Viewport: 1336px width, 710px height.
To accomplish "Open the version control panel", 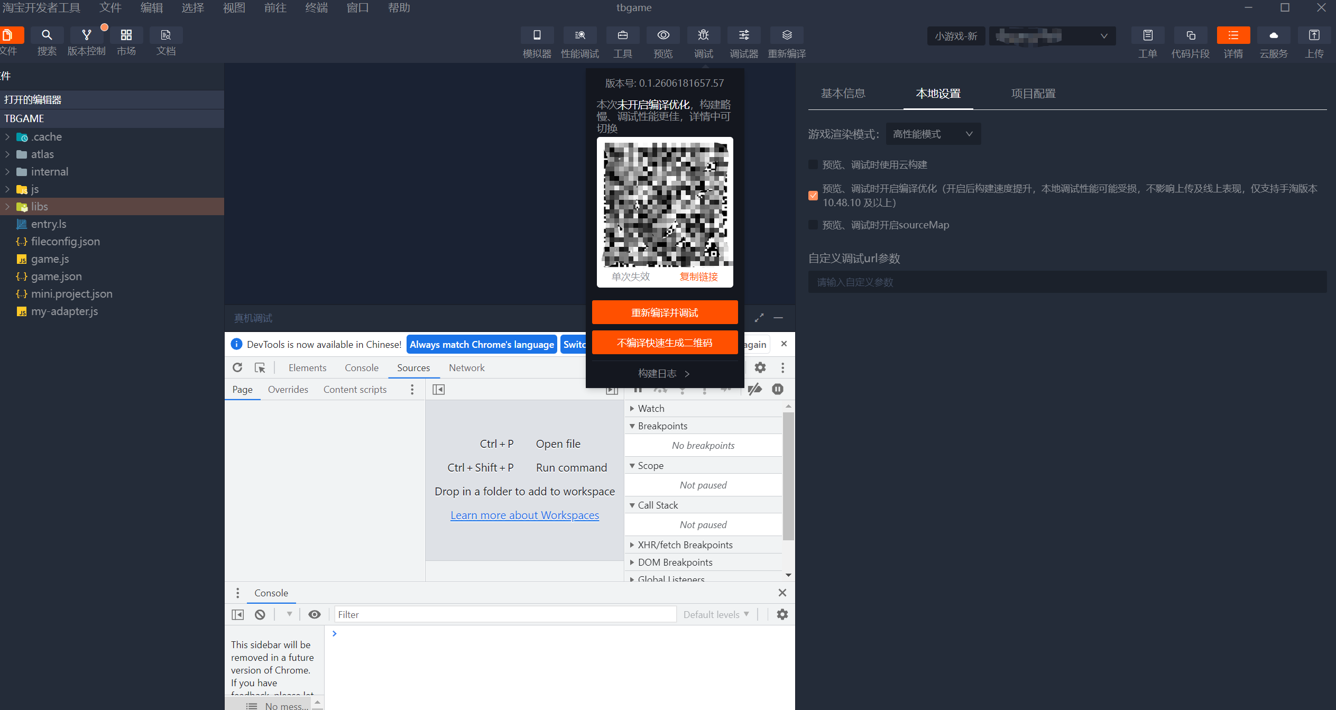I will pos(87,35).
